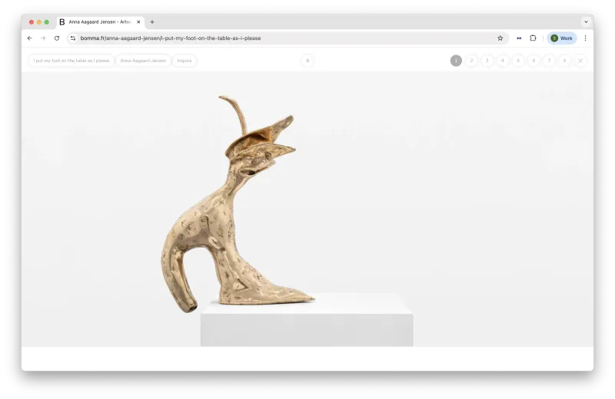Bookmark this page with the star icon
The height and width of the screenshot is (399, 615).
(500, 38)
